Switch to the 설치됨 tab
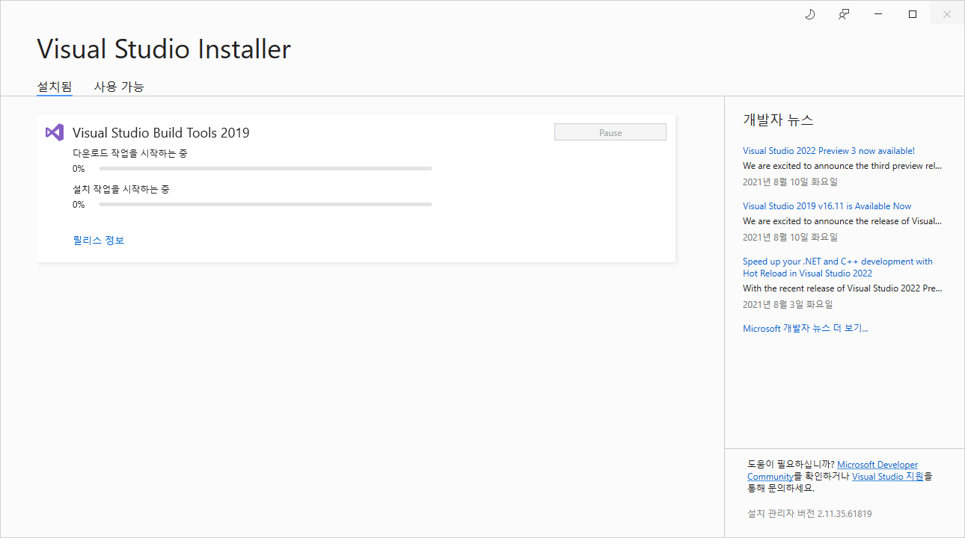 point(55,87)
